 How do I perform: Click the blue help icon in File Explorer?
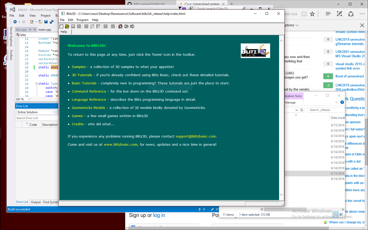[x=342, y=102]
